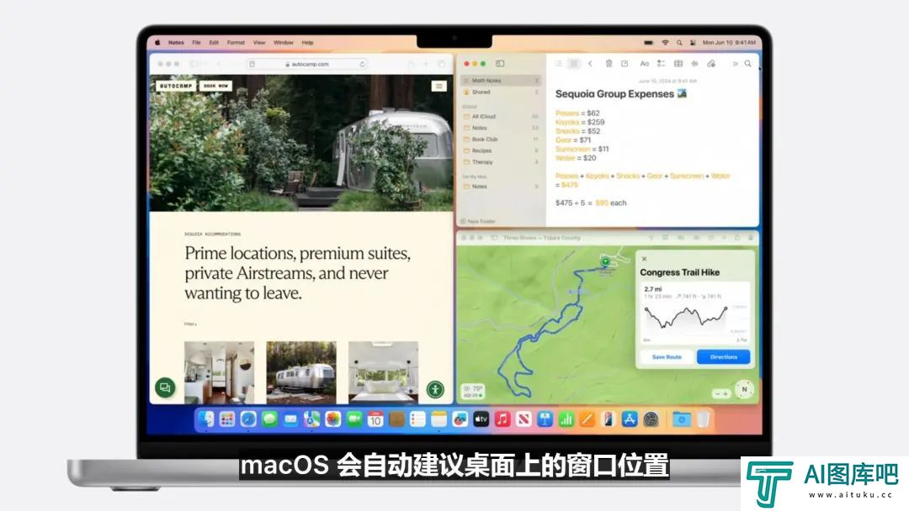Screen dimensions: 909x511
Task: Launch Keynote from the Dock
Action: point(545,419)
